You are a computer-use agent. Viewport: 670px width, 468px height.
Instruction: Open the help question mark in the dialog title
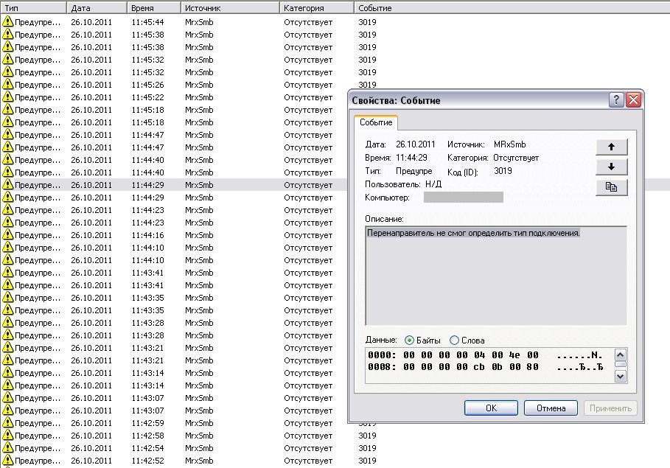pyautogui.click(x=616, y=100)
